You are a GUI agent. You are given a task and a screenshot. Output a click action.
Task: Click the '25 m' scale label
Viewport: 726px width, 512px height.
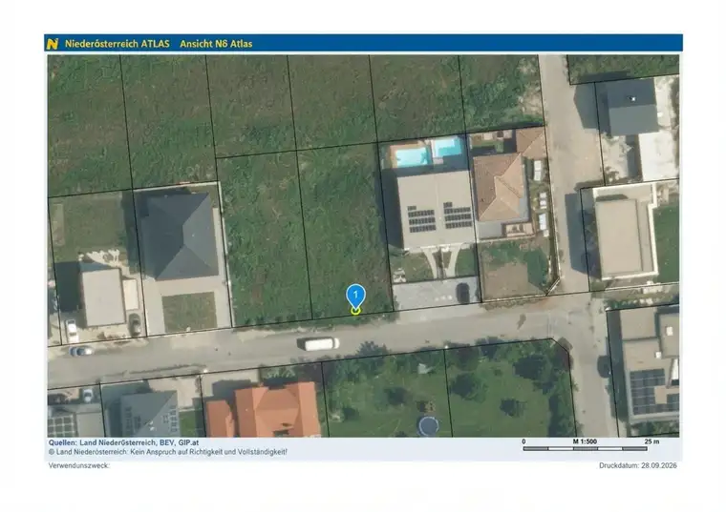coord(651,441)
